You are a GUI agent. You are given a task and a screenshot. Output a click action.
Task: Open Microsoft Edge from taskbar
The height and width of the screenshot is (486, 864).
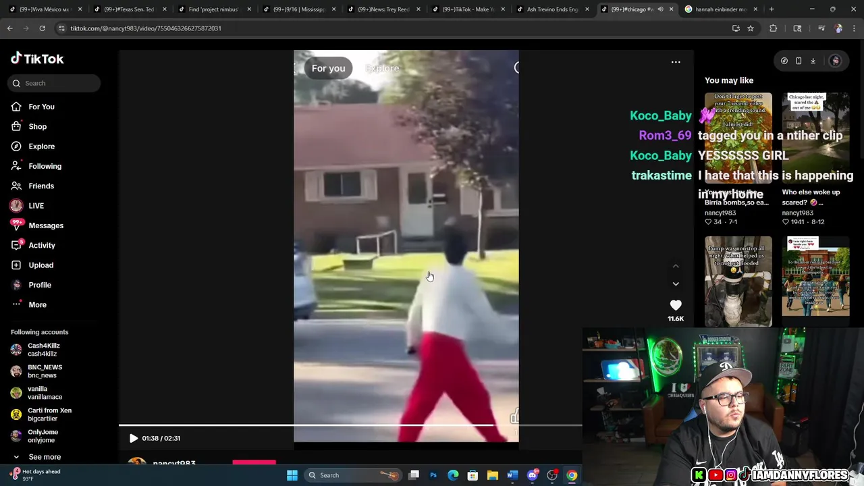click(453, 475)
